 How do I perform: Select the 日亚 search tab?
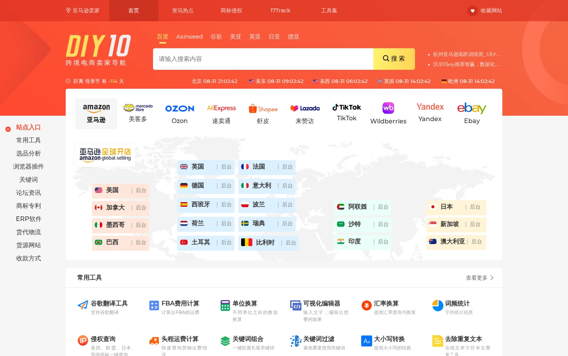tap(274, 37)
